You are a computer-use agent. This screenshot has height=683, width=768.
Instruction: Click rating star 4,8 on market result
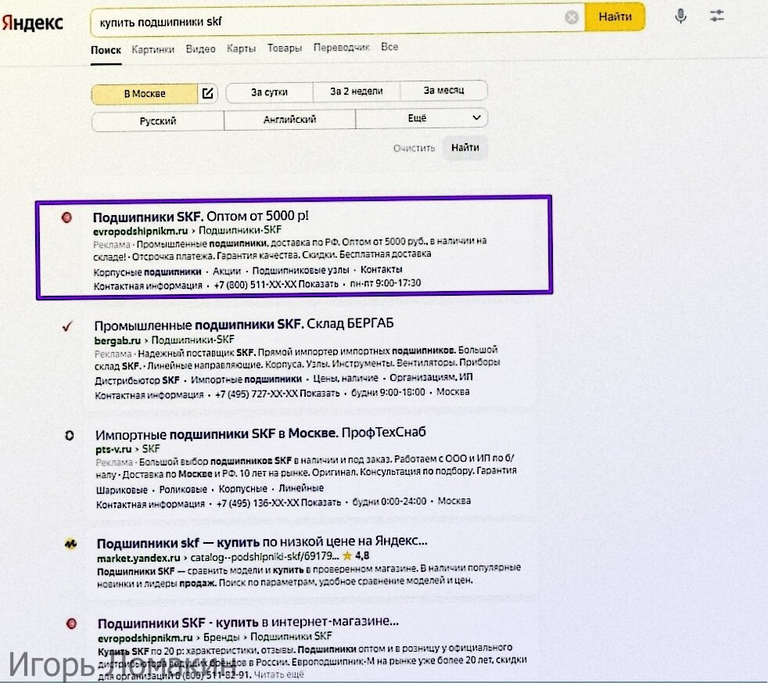pos(347,555)
